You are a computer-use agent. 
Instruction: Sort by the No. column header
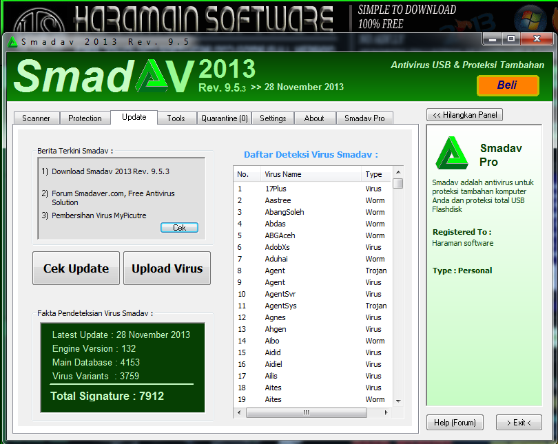[247, 174]
